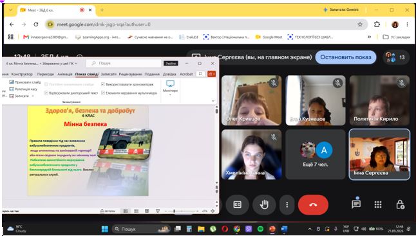The image size is (416, 236).
Task: Switch to the Transitions ribbon tab
Action: click(45, 74)
